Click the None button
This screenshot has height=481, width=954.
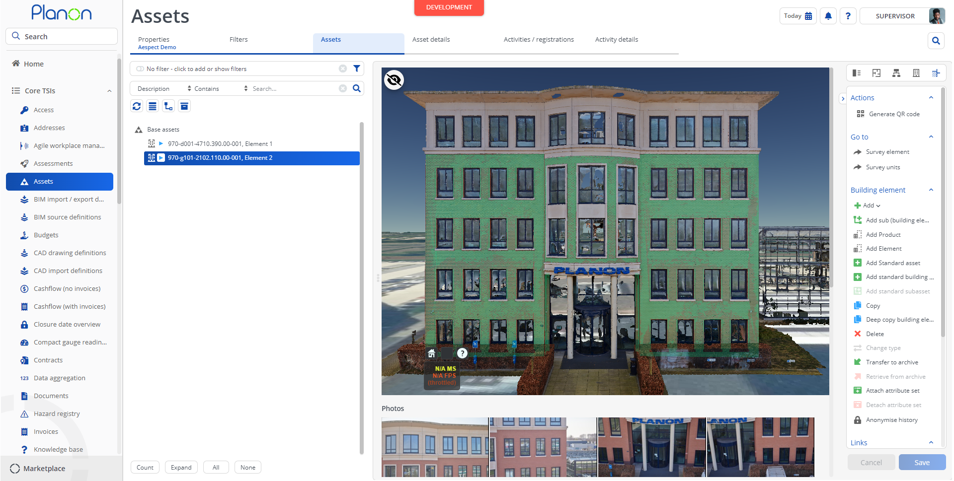click(x=248, y=468)
